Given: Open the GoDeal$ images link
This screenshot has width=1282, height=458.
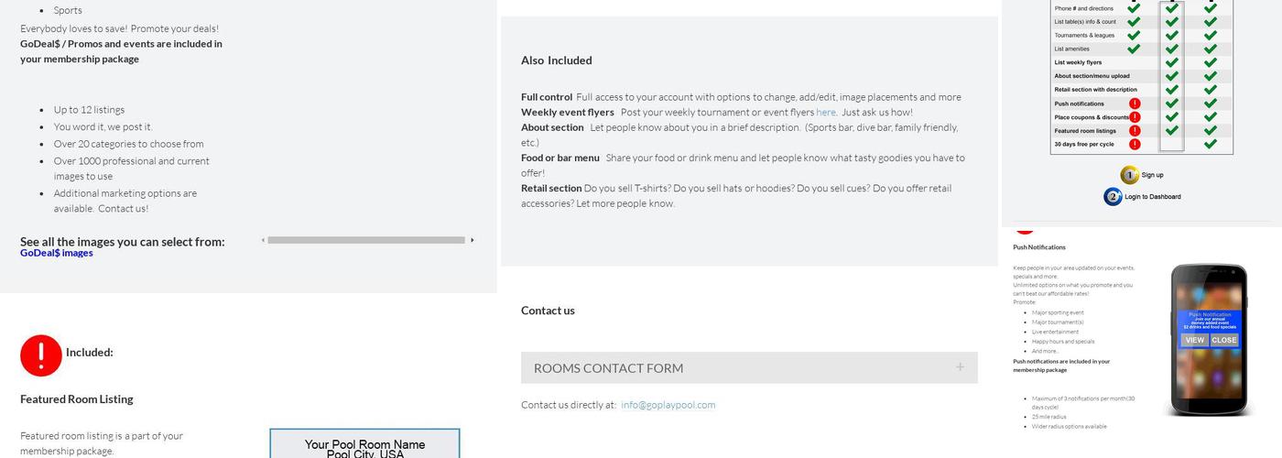Looking at the screenshot, I should 57,254.
